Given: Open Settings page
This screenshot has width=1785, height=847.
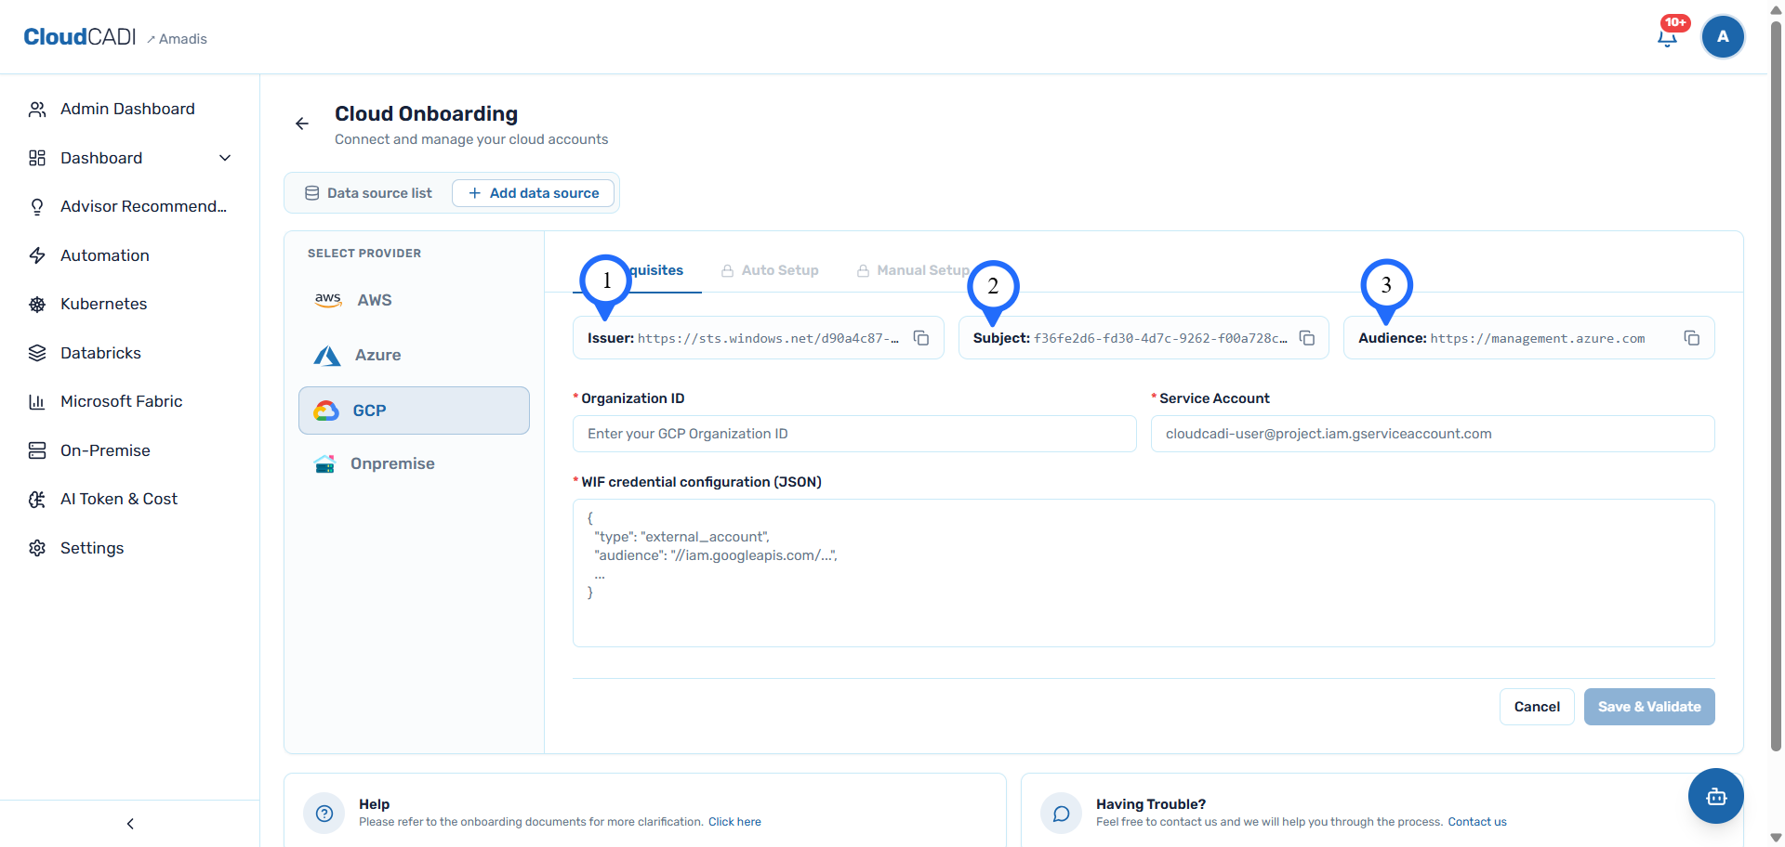Looking at the screenshot, I should (x=92, y=548).
